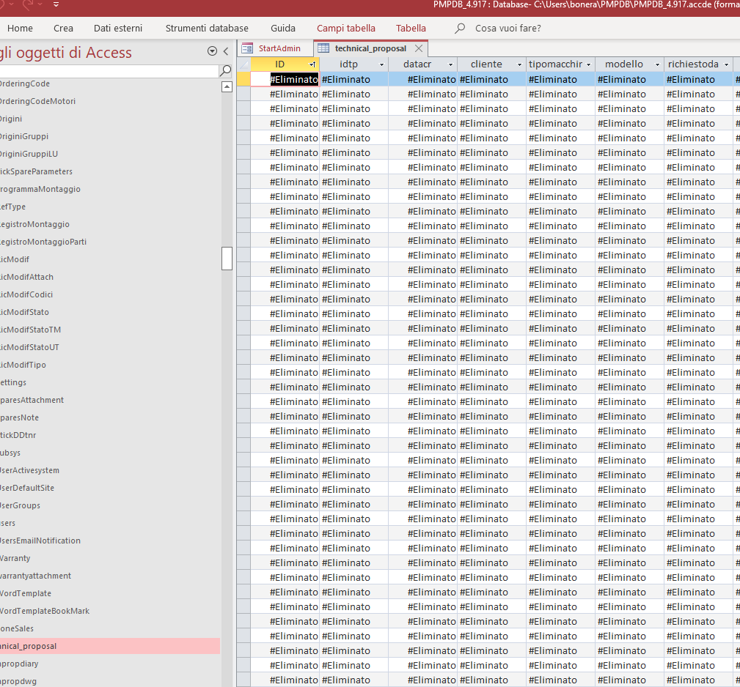Select the highlighted technical_proposal table item
The image size is (740, 687).
click(110, 646)
